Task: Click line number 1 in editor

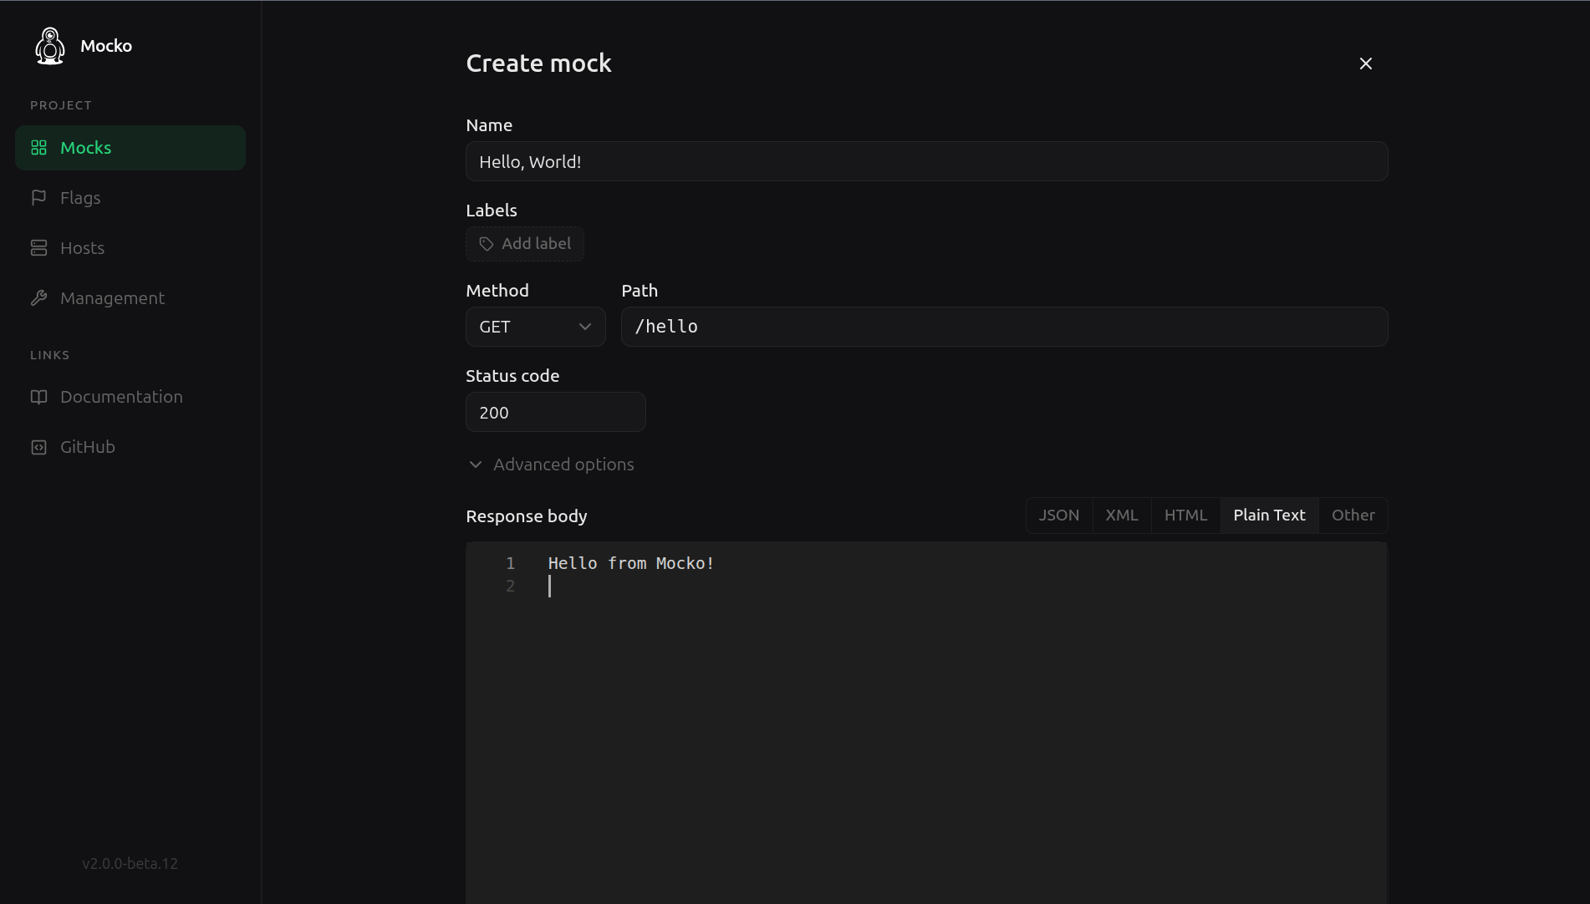Action: (511, 564)
